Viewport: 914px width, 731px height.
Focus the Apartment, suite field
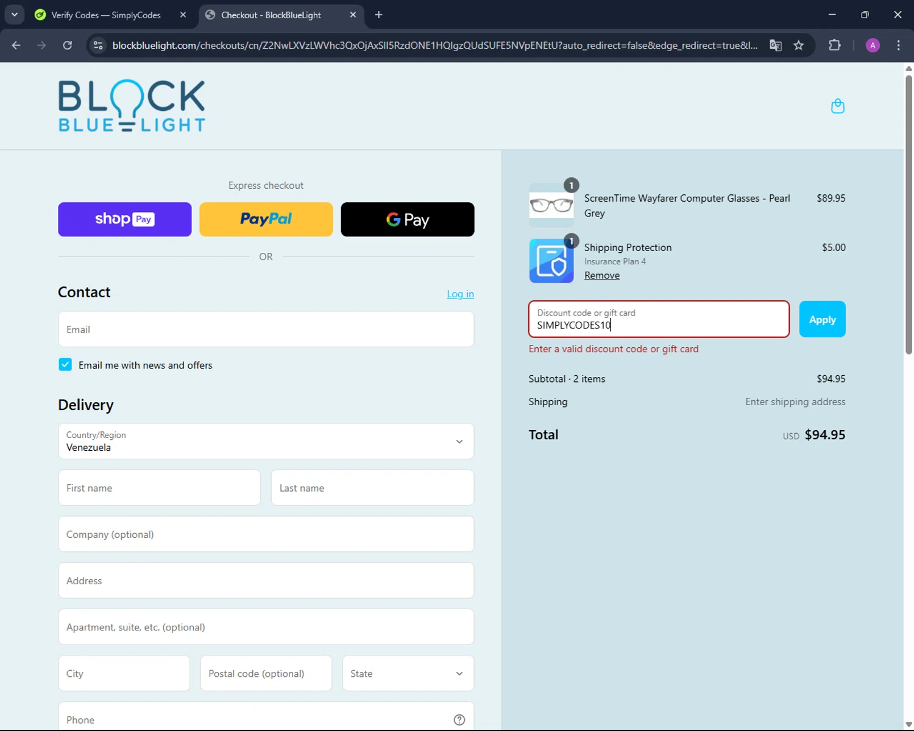266,627
